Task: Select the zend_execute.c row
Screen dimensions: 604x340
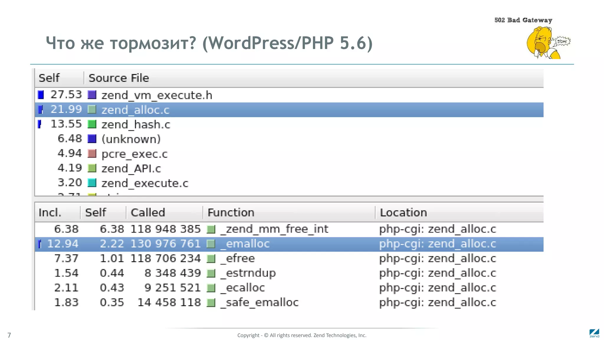Action: tap(289, 183)
